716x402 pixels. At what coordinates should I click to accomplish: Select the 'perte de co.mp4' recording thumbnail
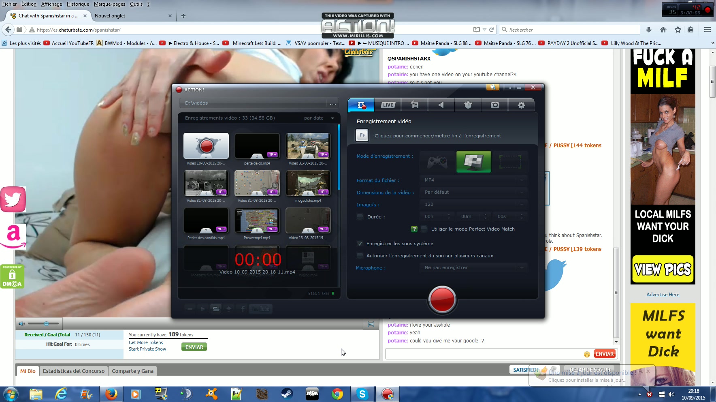pyautogui.click(x=257, y=146)
